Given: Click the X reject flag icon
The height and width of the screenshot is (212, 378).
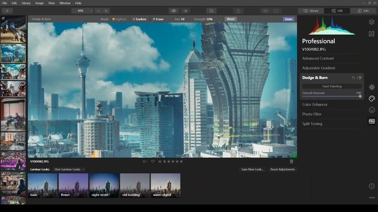Looking at the screenshot, I should tap(159, 161).
